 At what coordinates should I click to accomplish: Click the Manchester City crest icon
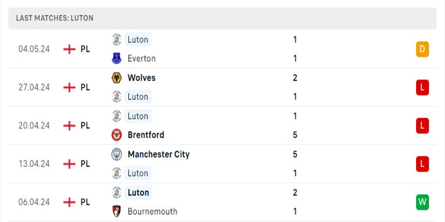[x=117, y=154]
